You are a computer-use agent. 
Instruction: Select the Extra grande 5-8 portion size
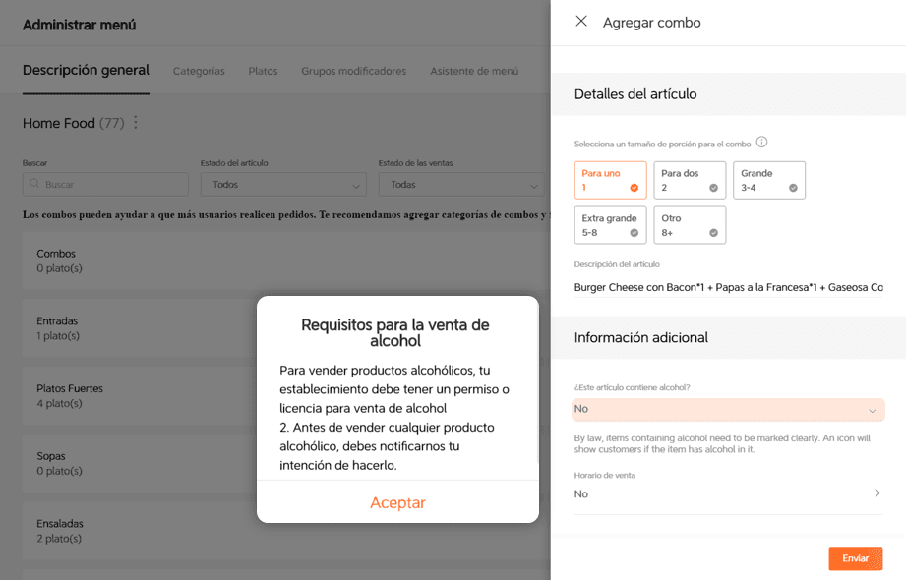click(x=610, y=225)
